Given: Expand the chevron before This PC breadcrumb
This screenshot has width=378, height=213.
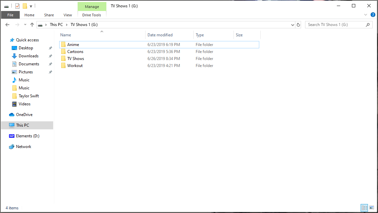Looking at the screenshot, I should (x=46, y=24).
